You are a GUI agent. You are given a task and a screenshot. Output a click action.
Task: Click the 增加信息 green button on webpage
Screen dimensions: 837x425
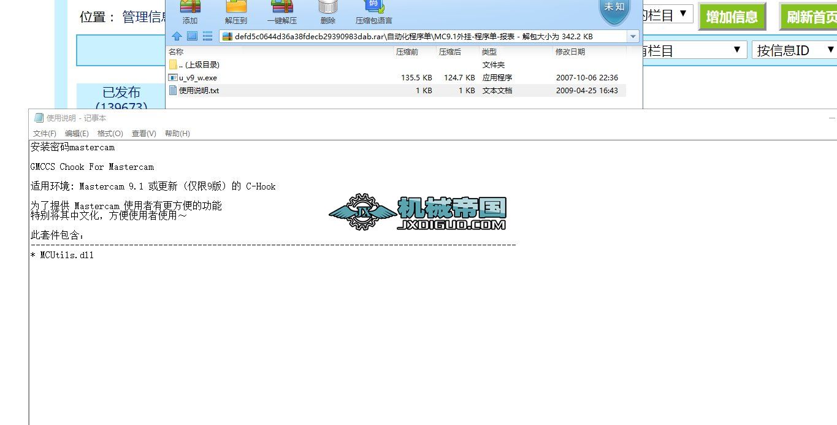pos(732,17)
